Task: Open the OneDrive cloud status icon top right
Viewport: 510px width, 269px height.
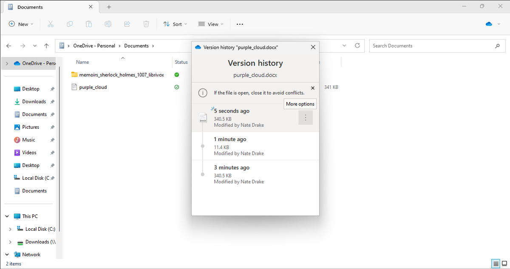Action: [x=488, y=24]
